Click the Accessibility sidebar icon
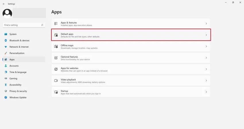The height and width of the screenshot is (129, 244). coord(6,85)
